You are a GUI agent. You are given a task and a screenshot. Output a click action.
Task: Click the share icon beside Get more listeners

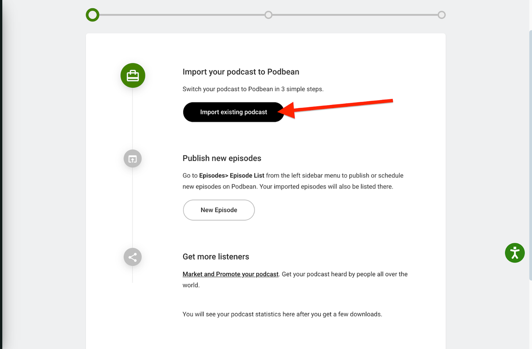point(133,256)
